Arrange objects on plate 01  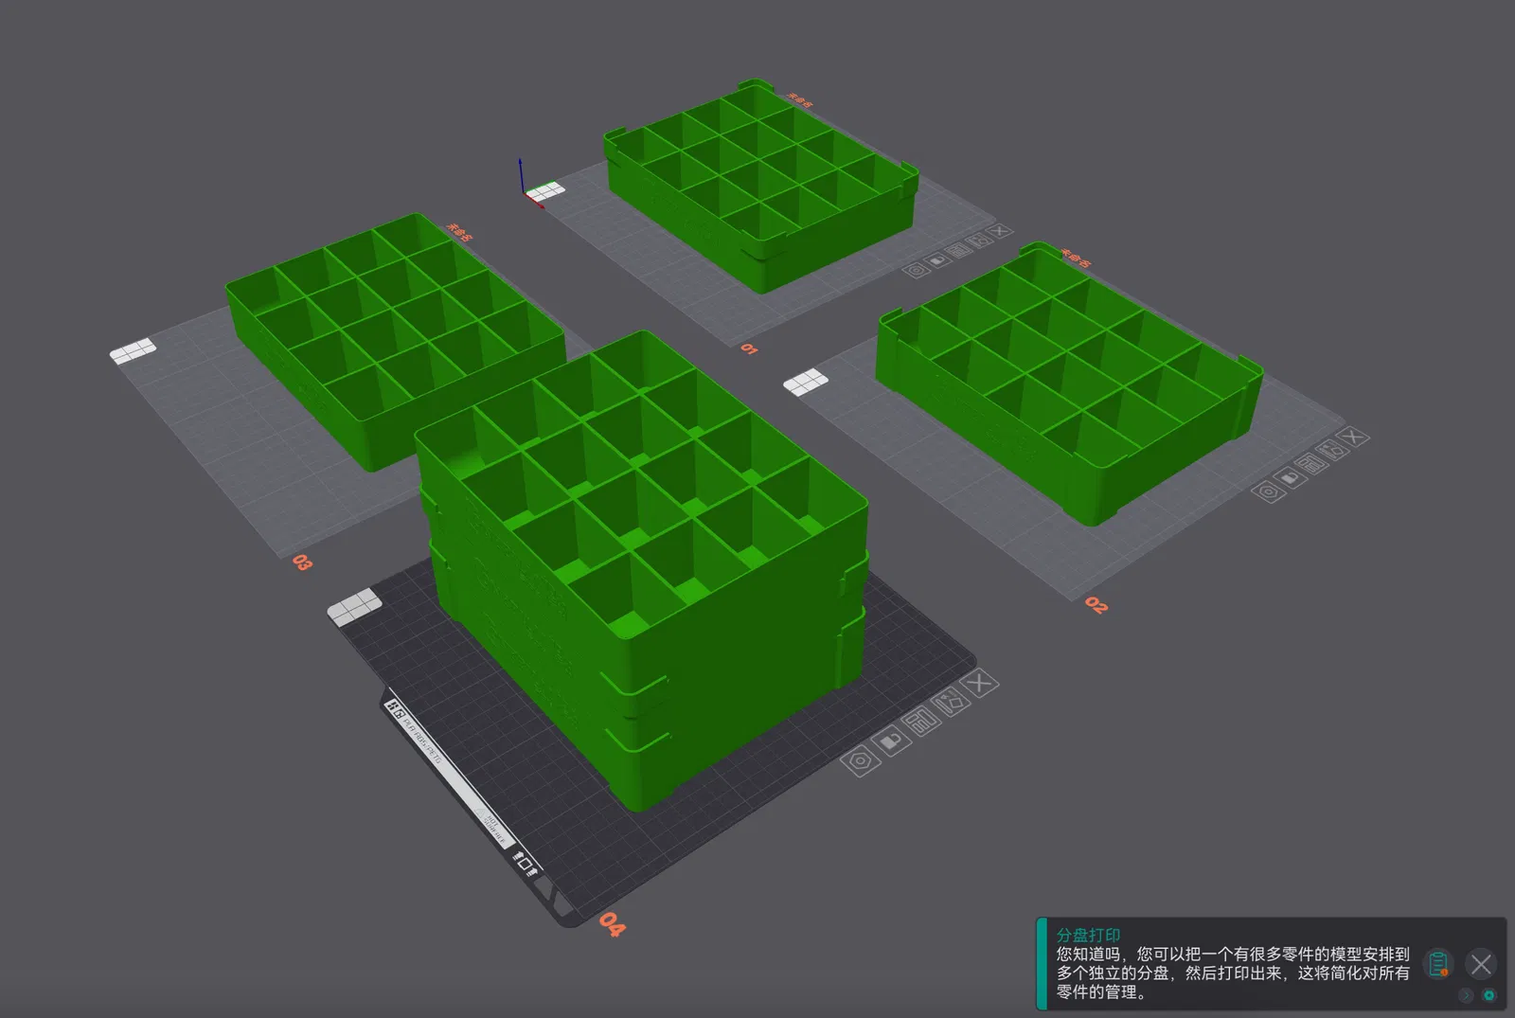click(958, 250)
